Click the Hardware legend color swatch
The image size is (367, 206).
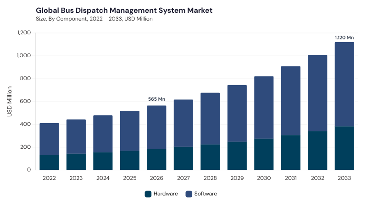click(x=148, y=194)
